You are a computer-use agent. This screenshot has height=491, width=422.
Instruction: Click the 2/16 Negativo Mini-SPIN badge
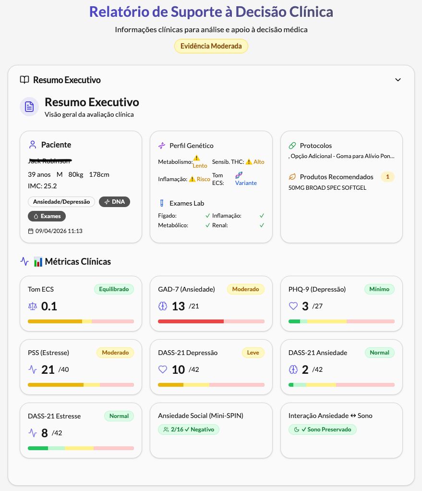point(188,430)
